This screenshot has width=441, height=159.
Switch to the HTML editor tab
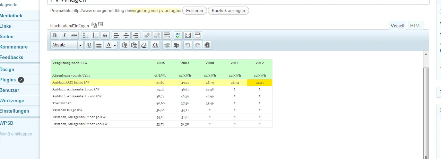[416, 26]
